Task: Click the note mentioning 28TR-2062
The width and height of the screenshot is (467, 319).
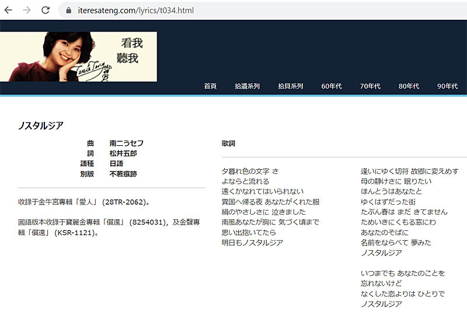Action: coord(83,202)
